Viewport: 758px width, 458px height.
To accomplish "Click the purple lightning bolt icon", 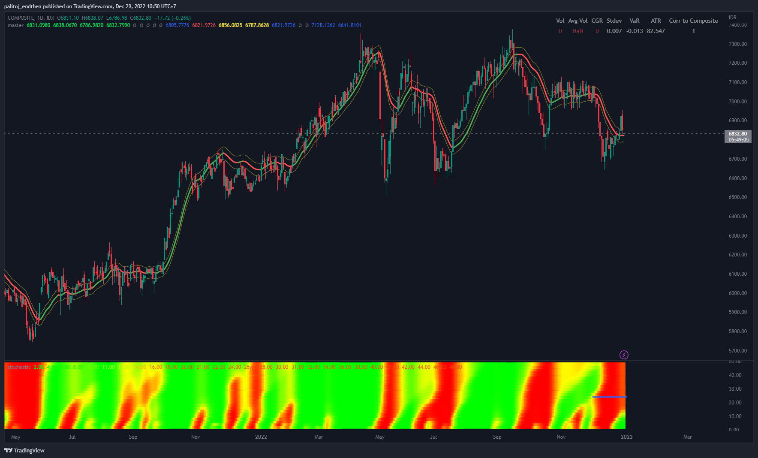I will 624,355.
